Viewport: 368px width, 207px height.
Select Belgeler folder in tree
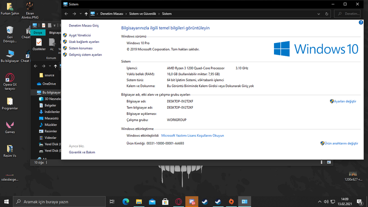click(48, 105)
